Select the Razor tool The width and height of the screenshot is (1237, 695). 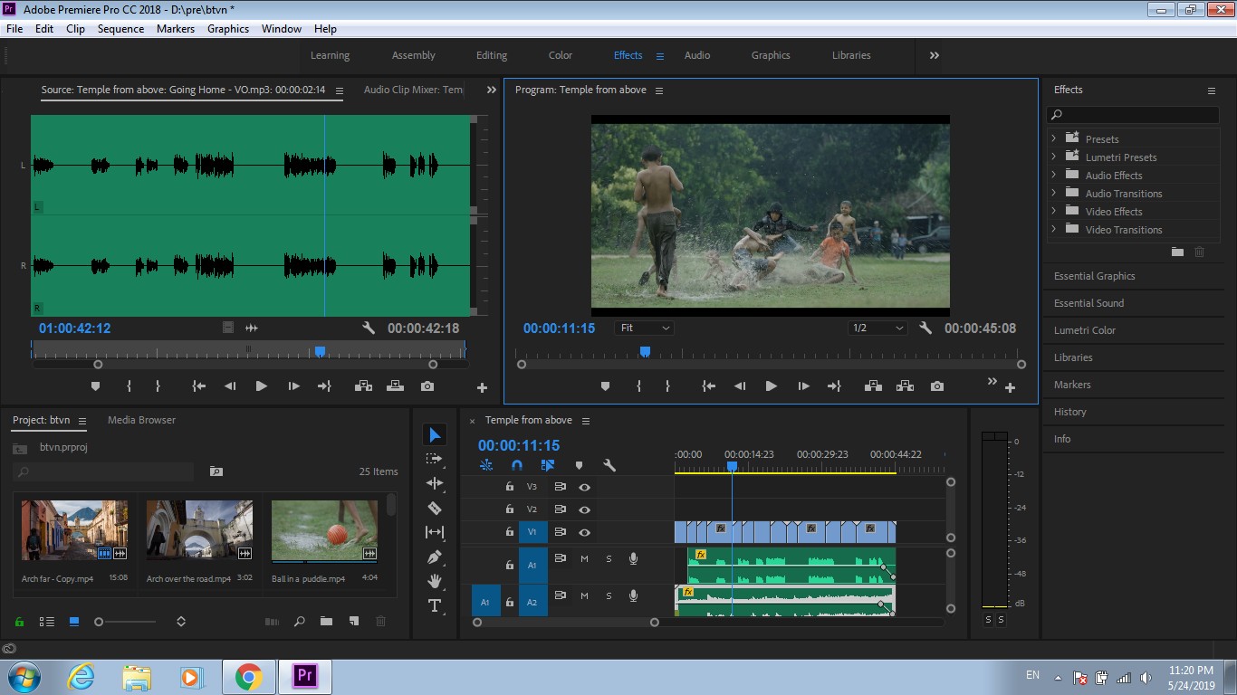pyautogui.click(x=435, y=508)
